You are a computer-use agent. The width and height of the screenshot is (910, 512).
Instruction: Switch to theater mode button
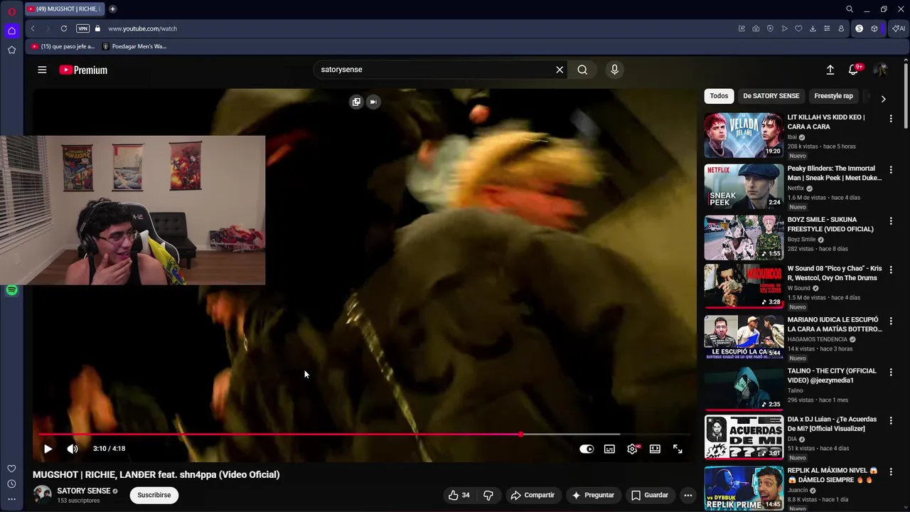click(x=655, y=449)
